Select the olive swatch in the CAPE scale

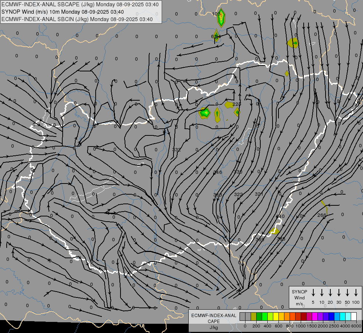[x=254, y=316]
